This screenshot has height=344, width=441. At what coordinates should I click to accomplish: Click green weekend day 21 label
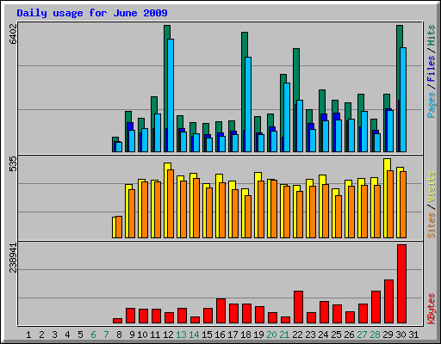[284, 335]
